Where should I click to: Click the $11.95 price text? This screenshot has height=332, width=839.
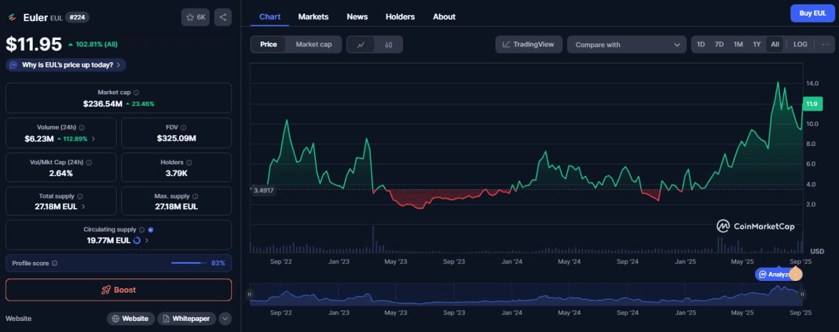pyautogui.click(x=34, y=44)
